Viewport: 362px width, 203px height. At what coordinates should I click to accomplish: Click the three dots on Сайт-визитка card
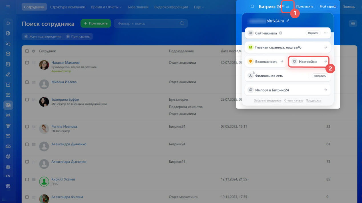(x=325, y=33)
